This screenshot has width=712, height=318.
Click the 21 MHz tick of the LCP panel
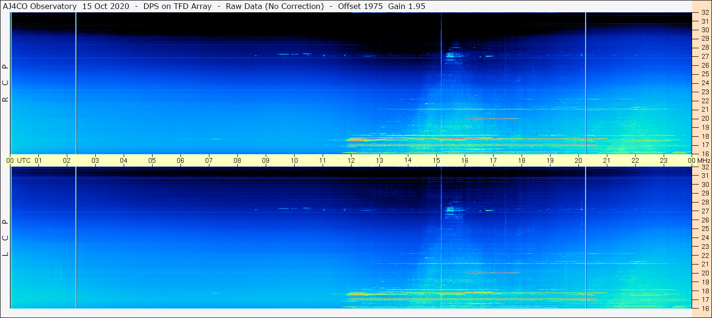[705, 264]
